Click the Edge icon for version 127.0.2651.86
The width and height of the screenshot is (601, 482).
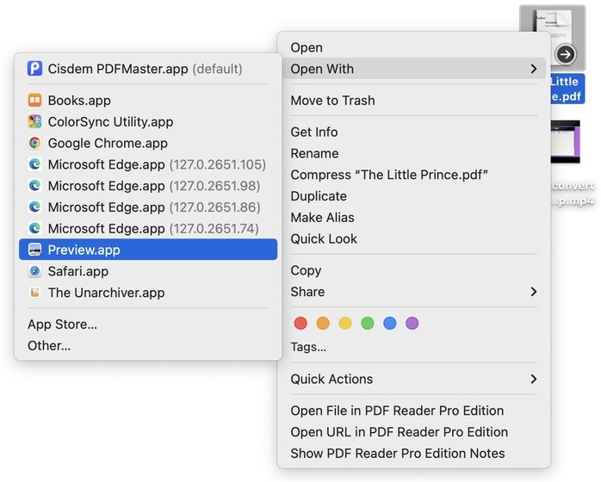34,207
